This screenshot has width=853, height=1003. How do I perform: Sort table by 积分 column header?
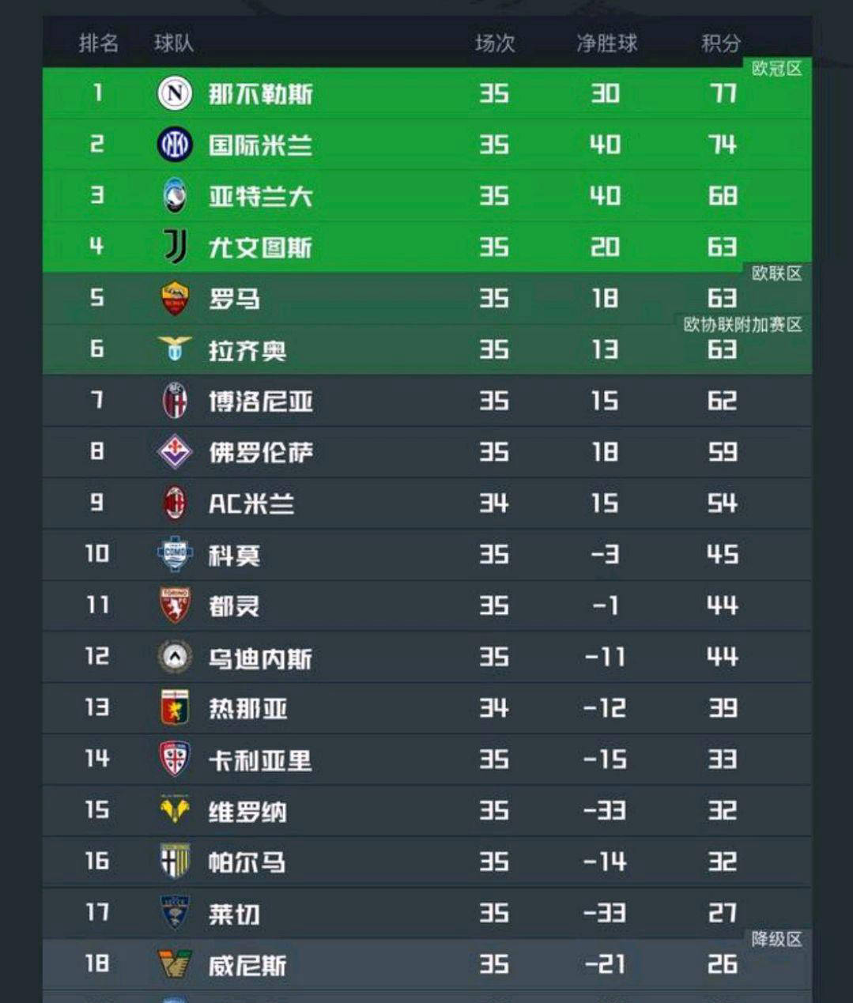click(720, 43)
